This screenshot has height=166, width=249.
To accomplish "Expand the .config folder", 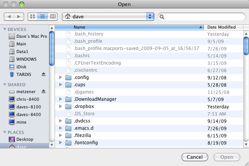I will [61, 77].
